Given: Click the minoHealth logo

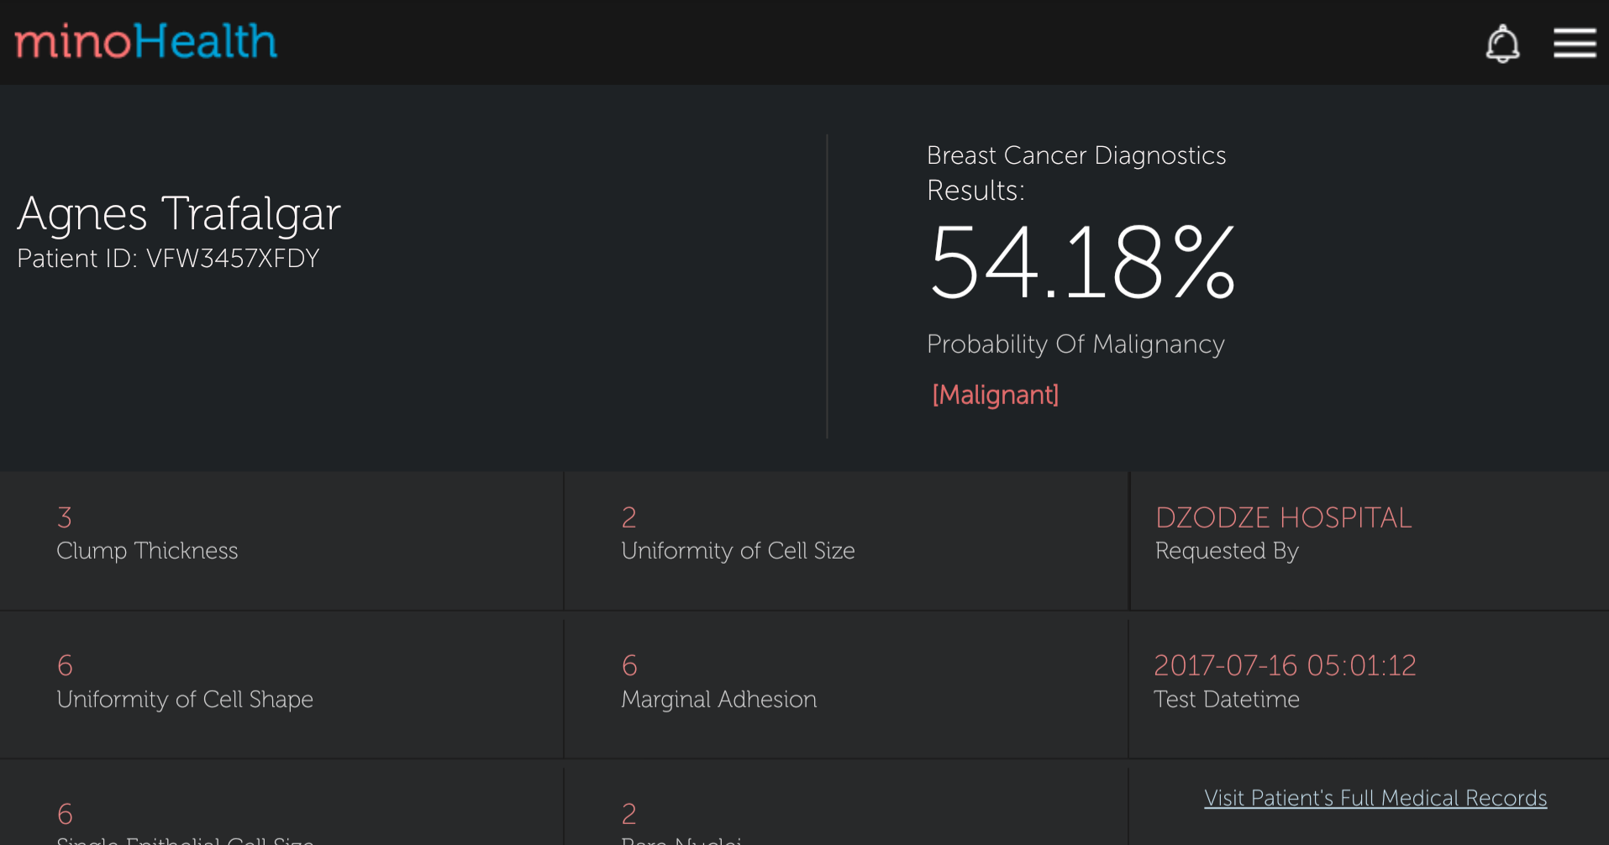Looking at the screenshot, I should (x=146, y=41).
